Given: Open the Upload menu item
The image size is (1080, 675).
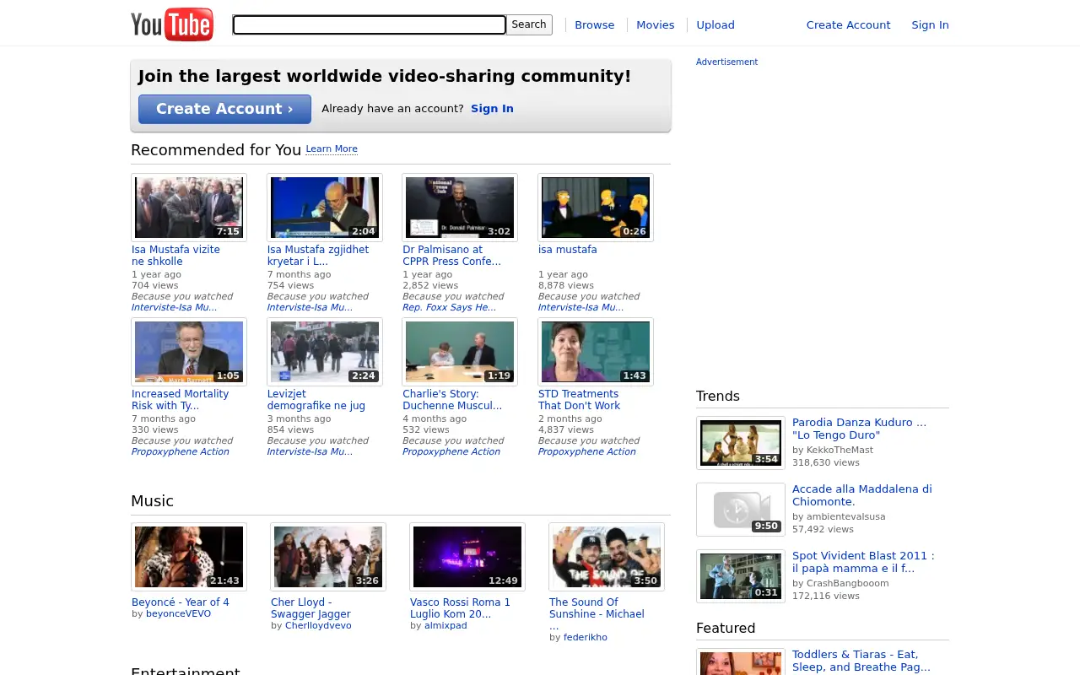Looking at the screenshot, I should (x=715, y=25).
